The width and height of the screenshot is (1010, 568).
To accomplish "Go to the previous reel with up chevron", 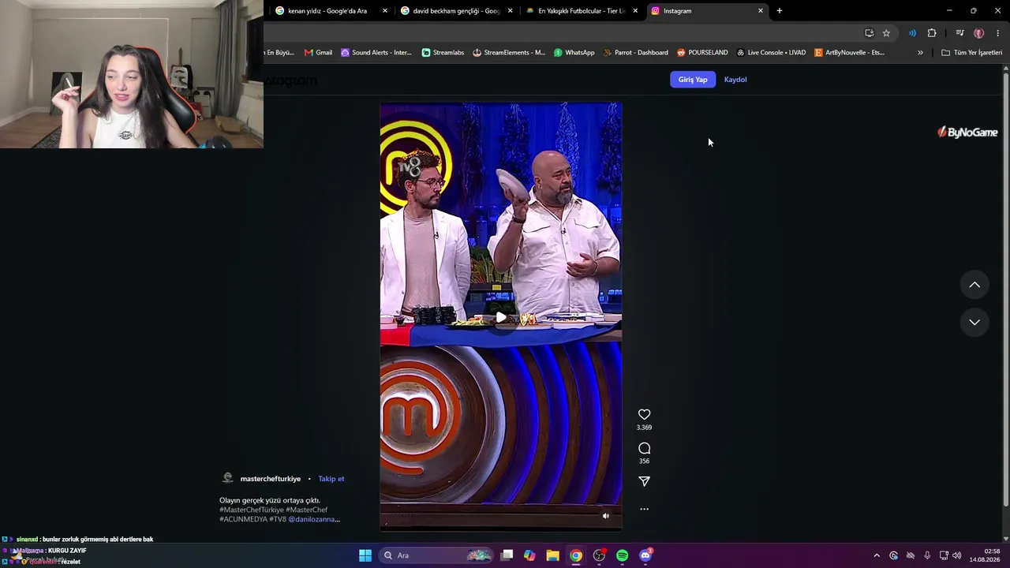I will coord(974,285).
